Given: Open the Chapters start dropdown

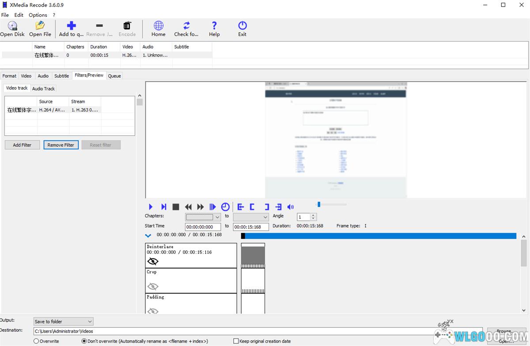Looking at the screenshot, I should [x=217, y=217].
